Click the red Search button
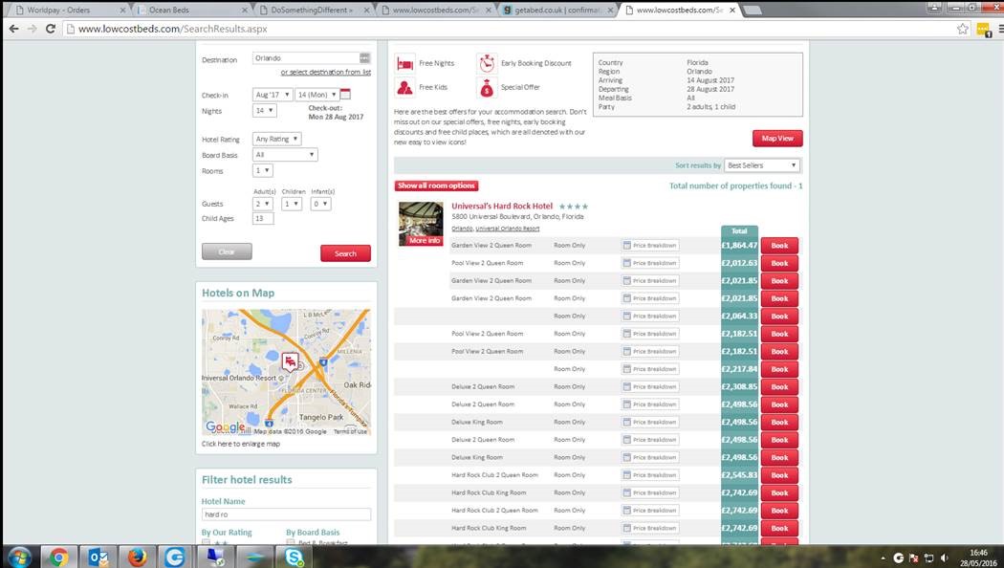Screen dimensions: 1004x568 click(345, 253)
